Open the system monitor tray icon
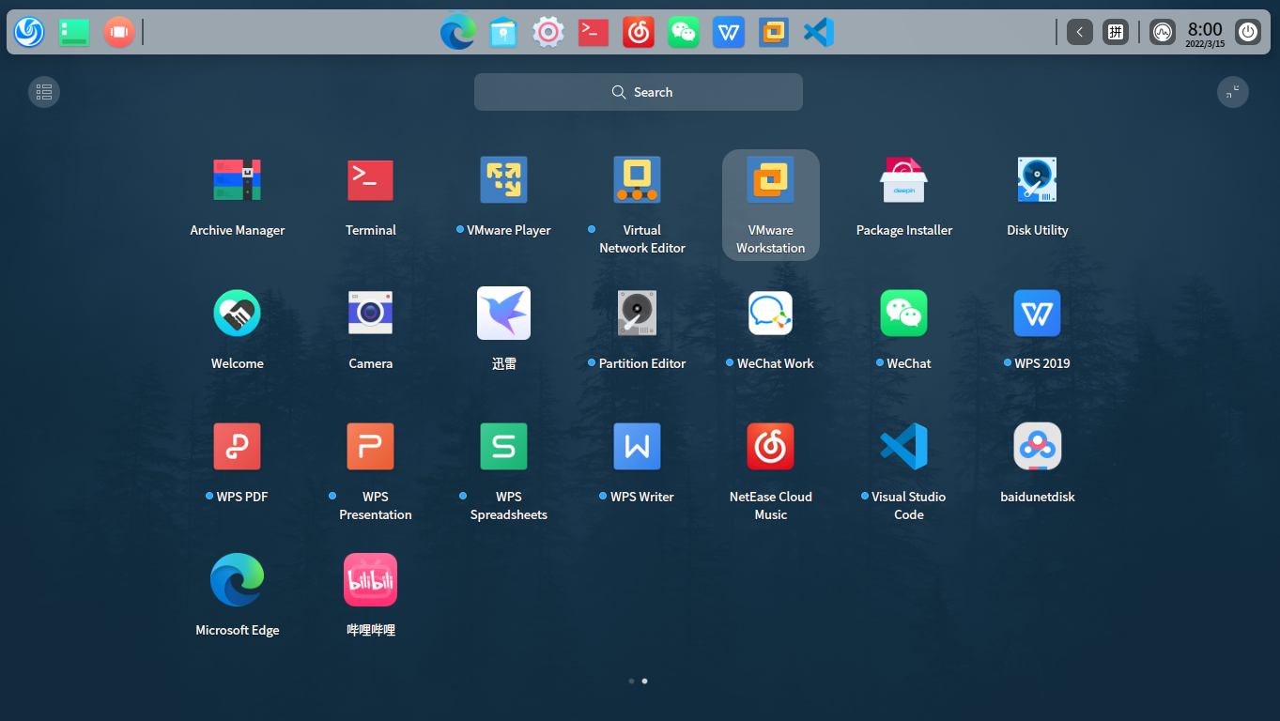The height and width of the screenshot is (721, 1280). pos(1163,32)
